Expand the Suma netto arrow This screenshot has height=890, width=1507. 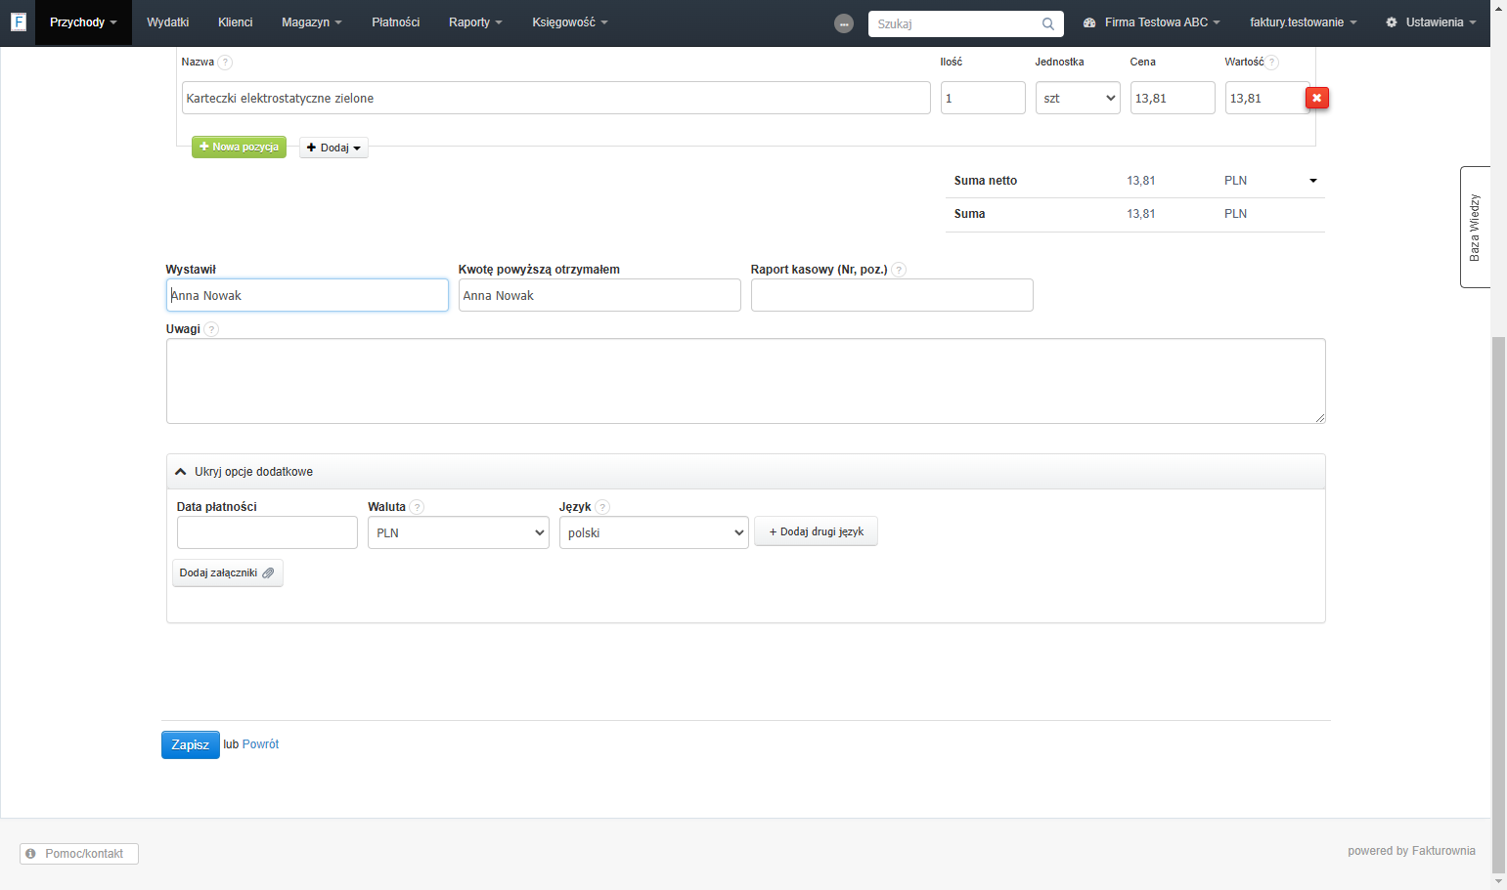click(1312, 181)
